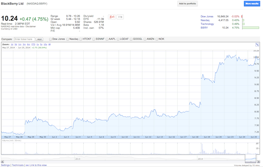Screen dimensions: 263x167
Task: Click the +1 count 778 bubble
Action: pos(120,17)
